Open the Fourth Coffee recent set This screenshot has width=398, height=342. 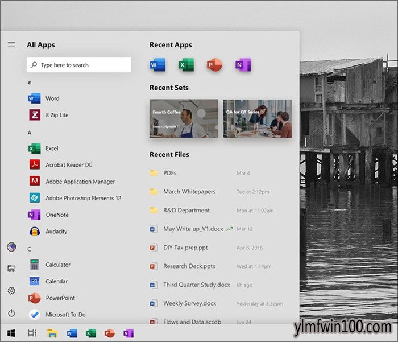[184, 118]
